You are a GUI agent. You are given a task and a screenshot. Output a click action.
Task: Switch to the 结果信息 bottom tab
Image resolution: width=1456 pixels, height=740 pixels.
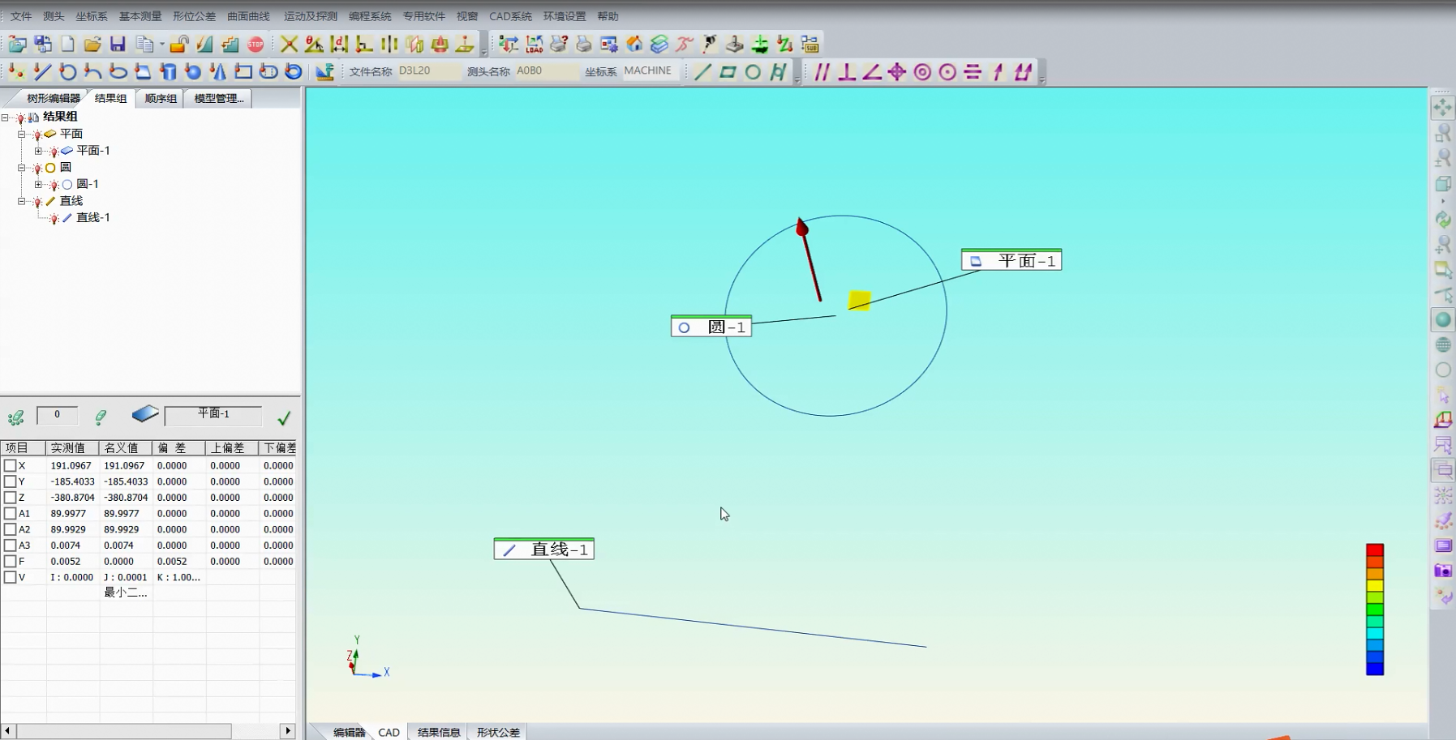point(439,732)
